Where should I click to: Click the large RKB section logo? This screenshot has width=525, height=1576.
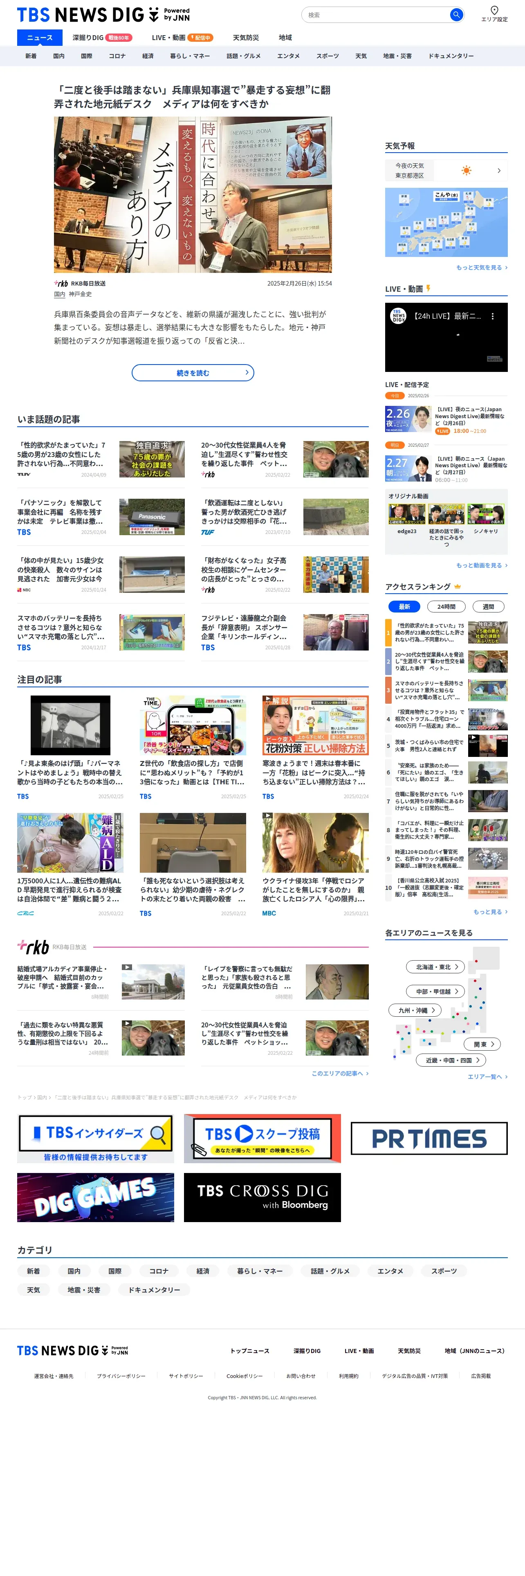[33, 946]
